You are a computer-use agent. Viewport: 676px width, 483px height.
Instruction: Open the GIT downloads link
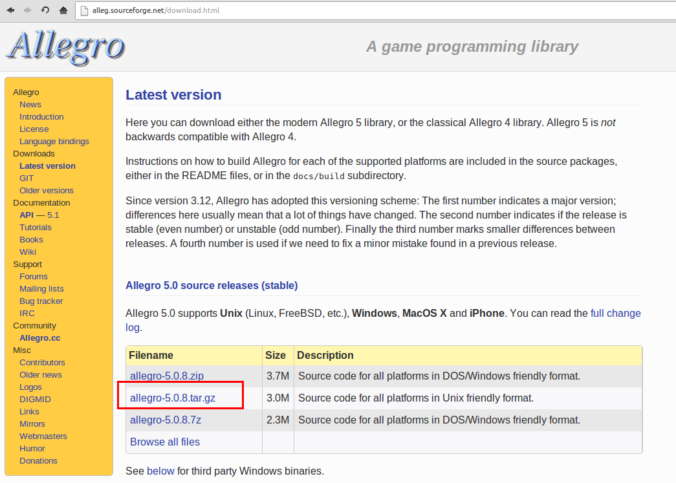click(27, 178)
